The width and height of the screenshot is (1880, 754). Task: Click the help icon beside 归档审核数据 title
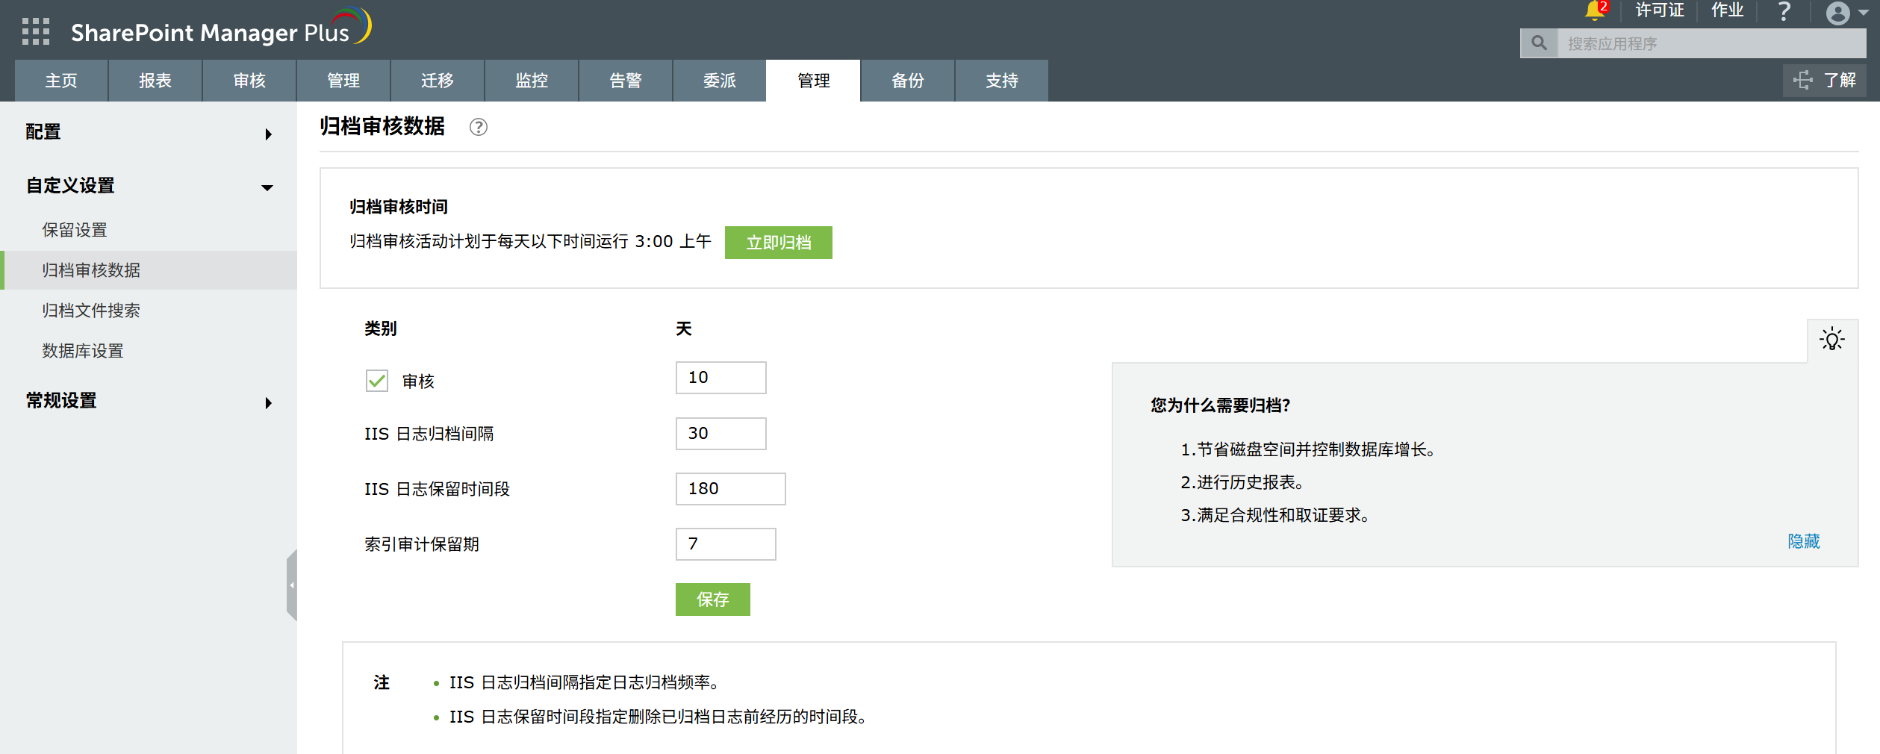478,128
